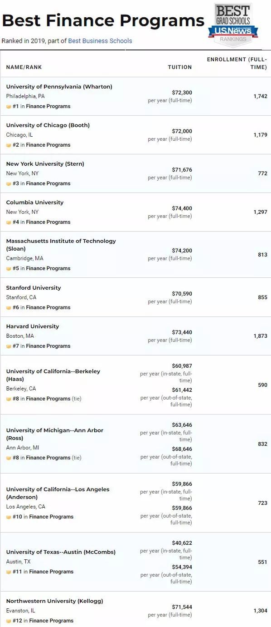This screenshot has height=627, width=271.
Task: Open #11 in Finance Programs link
Action: pos(43,572)
